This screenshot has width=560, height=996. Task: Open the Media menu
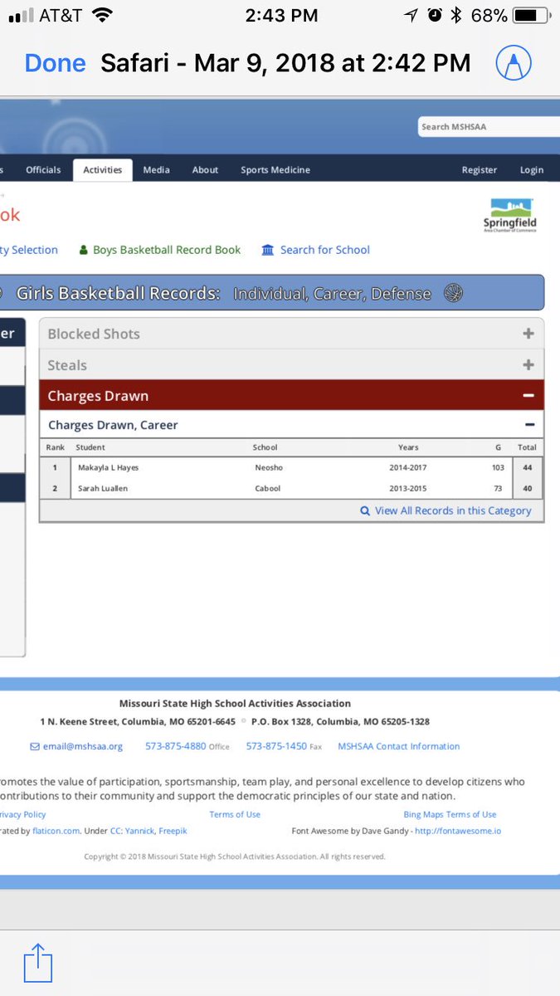[x=156, y=169]
